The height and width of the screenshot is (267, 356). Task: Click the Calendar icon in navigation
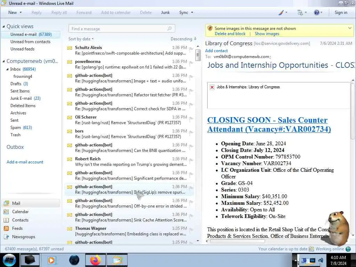click(6, 212)
